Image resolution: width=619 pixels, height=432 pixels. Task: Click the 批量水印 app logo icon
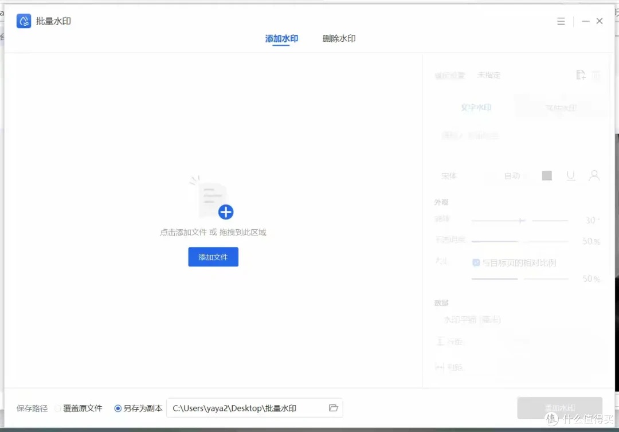[23, 21]
